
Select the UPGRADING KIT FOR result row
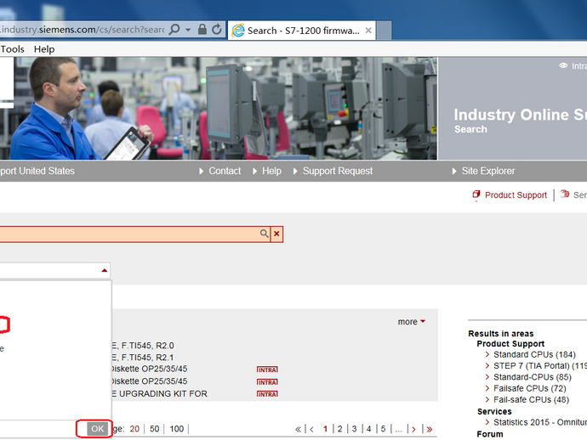pos(159,393)
